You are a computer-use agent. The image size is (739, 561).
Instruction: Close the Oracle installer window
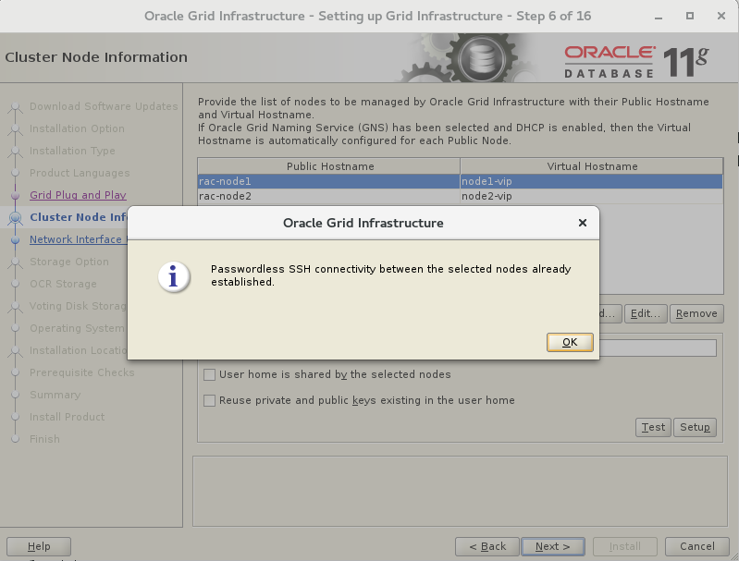(721, 16)
